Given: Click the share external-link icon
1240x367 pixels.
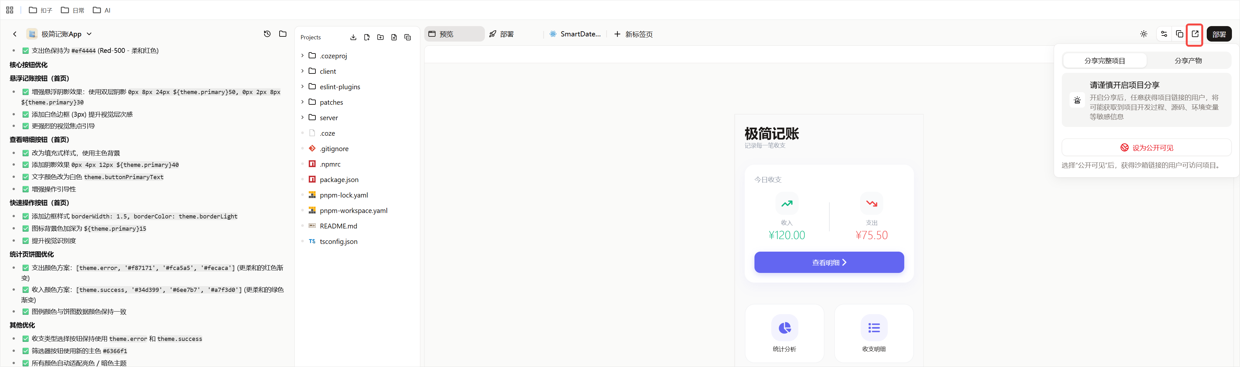Looking at the screenshot, I should [1195, 34].
